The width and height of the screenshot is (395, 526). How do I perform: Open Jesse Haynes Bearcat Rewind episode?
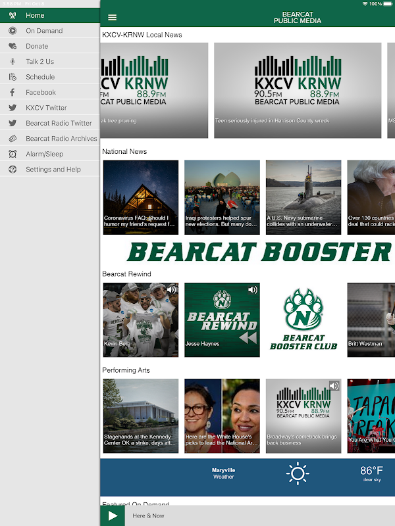point(222,320)
